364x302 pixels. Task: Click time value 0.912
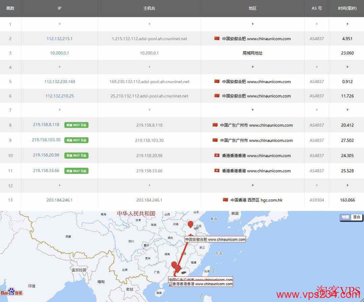347,81
